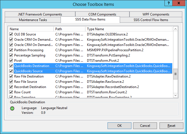Uncheck the Raw File Destination checkbox
This screenshot has width=187, height=134.
click(x=11, y=76)
